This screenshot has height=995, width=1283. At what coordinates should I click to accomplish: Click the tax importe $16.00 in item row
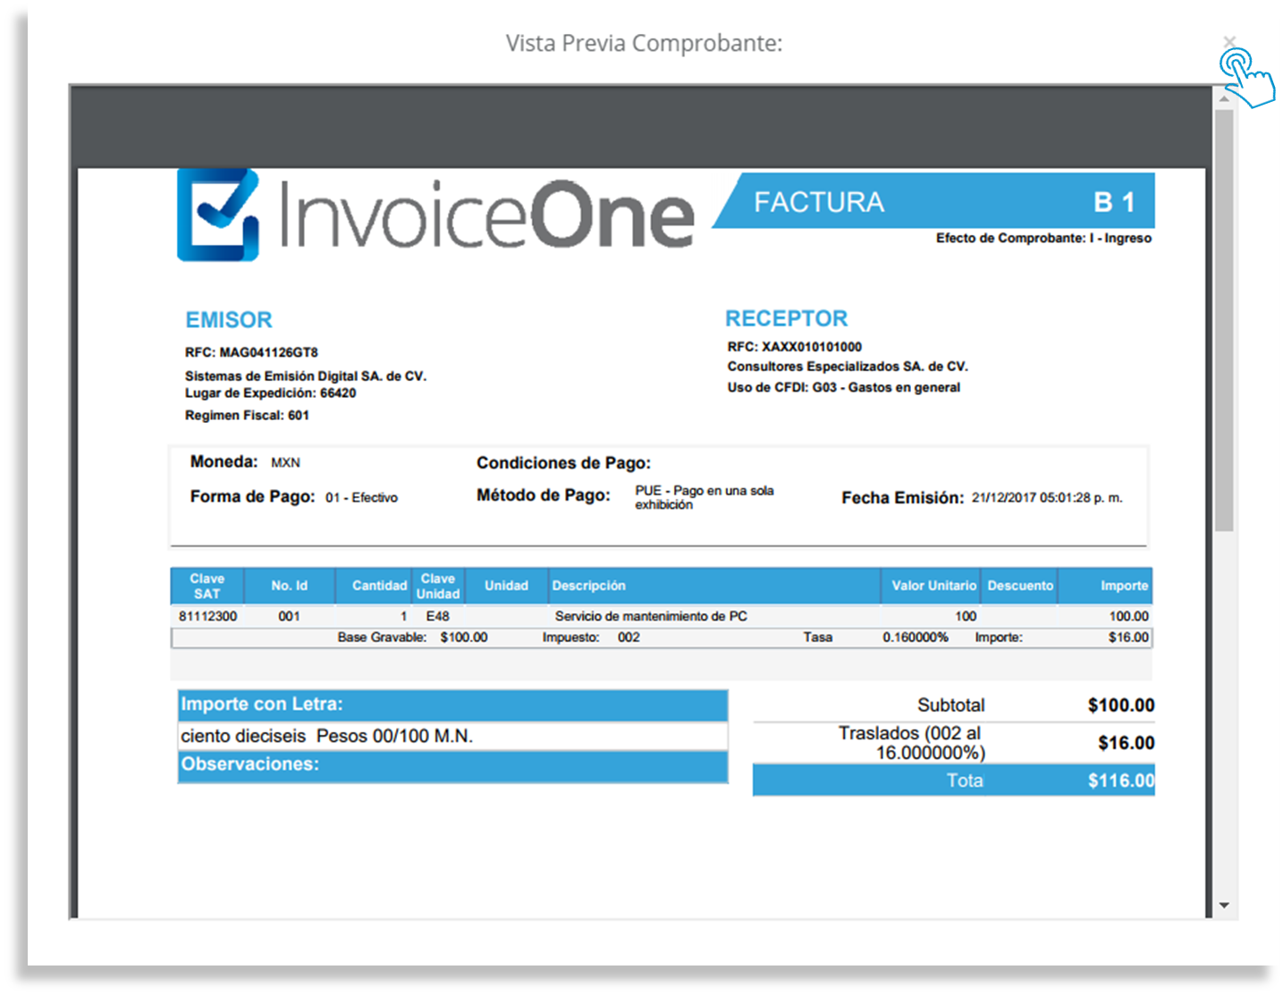tap(1129, 637)
